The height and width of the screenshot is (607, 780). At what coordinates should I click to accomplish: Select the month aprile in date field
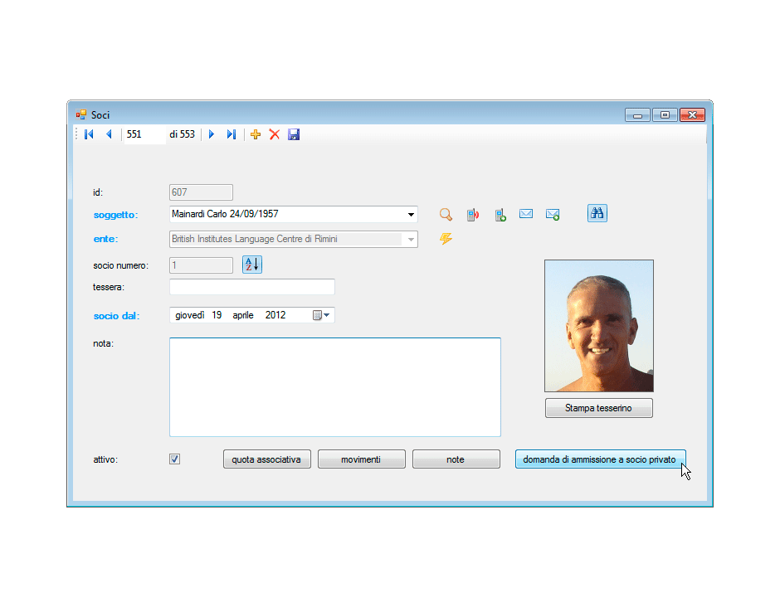tap(243, 315)
